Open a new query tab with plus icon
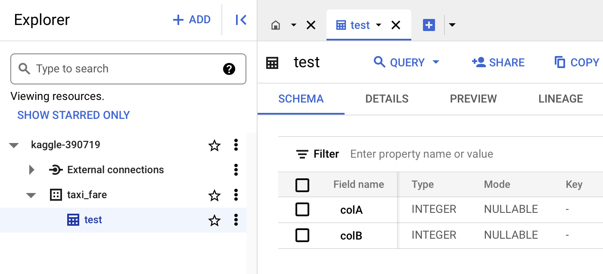Screen dimensions: 603x274 pyautogui.click(x=429, y=25)
